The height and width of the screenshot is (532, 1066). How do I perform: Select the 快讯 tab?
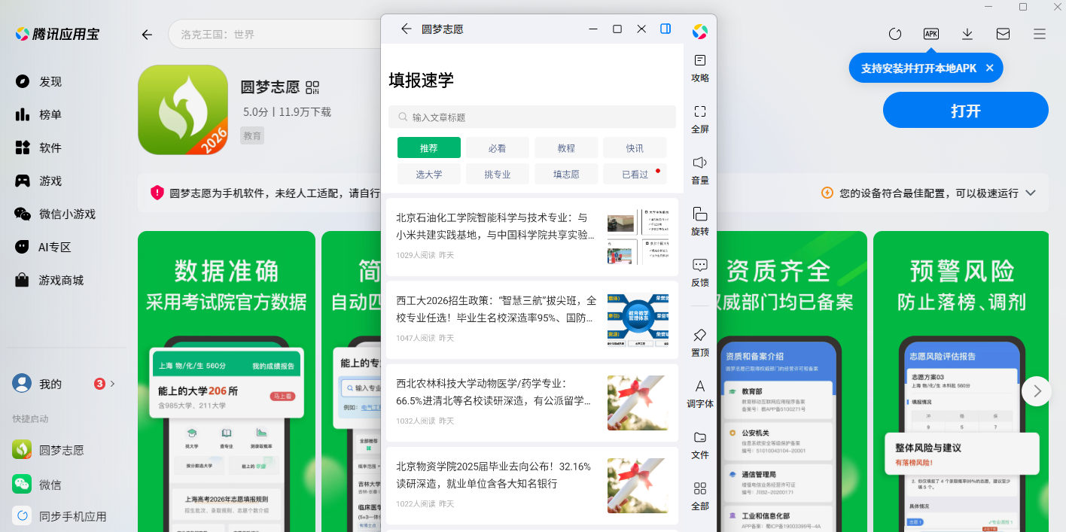coord(635,147)
